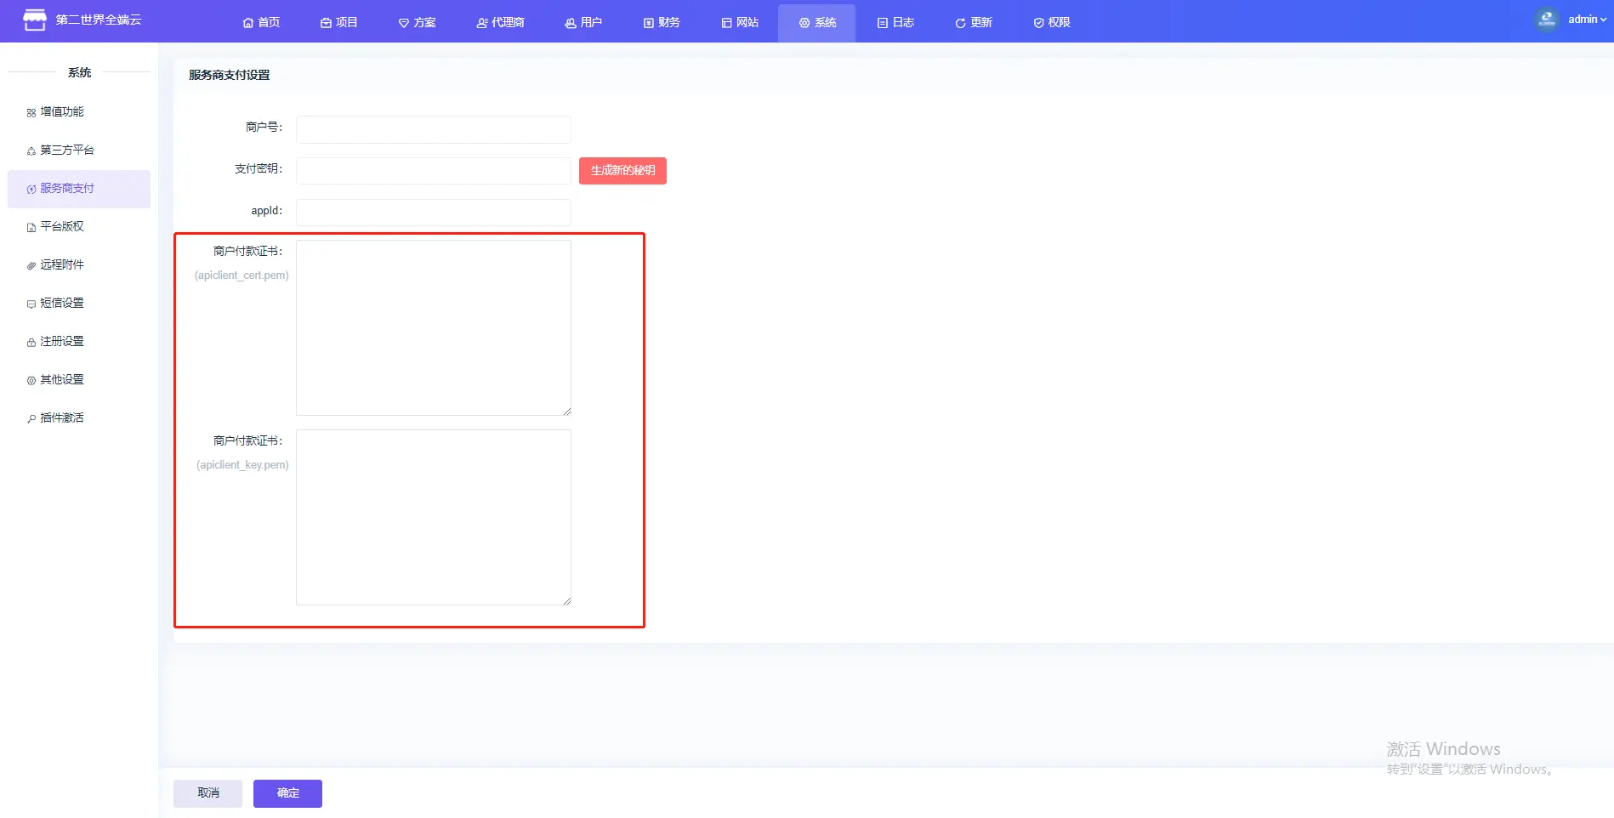The image size is (1614, 818).
Task: Click the admin user avatar icon
Action: click(x=1547, y=20)
